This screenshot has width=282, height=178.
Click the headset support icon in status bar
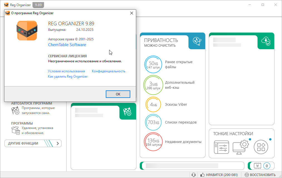(x=193, y=175)
